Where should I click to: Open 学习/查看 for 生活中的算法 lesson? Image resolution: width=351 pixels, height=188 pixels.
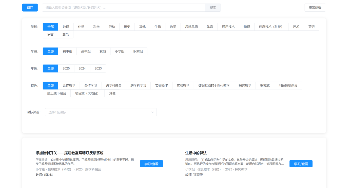click(301, 164)
